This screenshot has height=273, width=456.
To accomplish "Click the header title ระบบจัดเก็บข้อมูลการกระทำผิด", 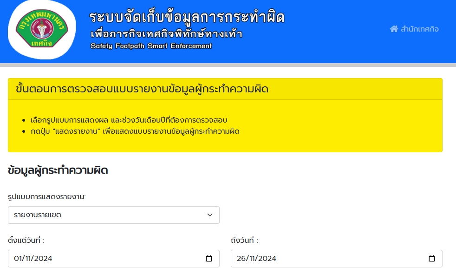I will pyautogui.click(x=187, y=17).
